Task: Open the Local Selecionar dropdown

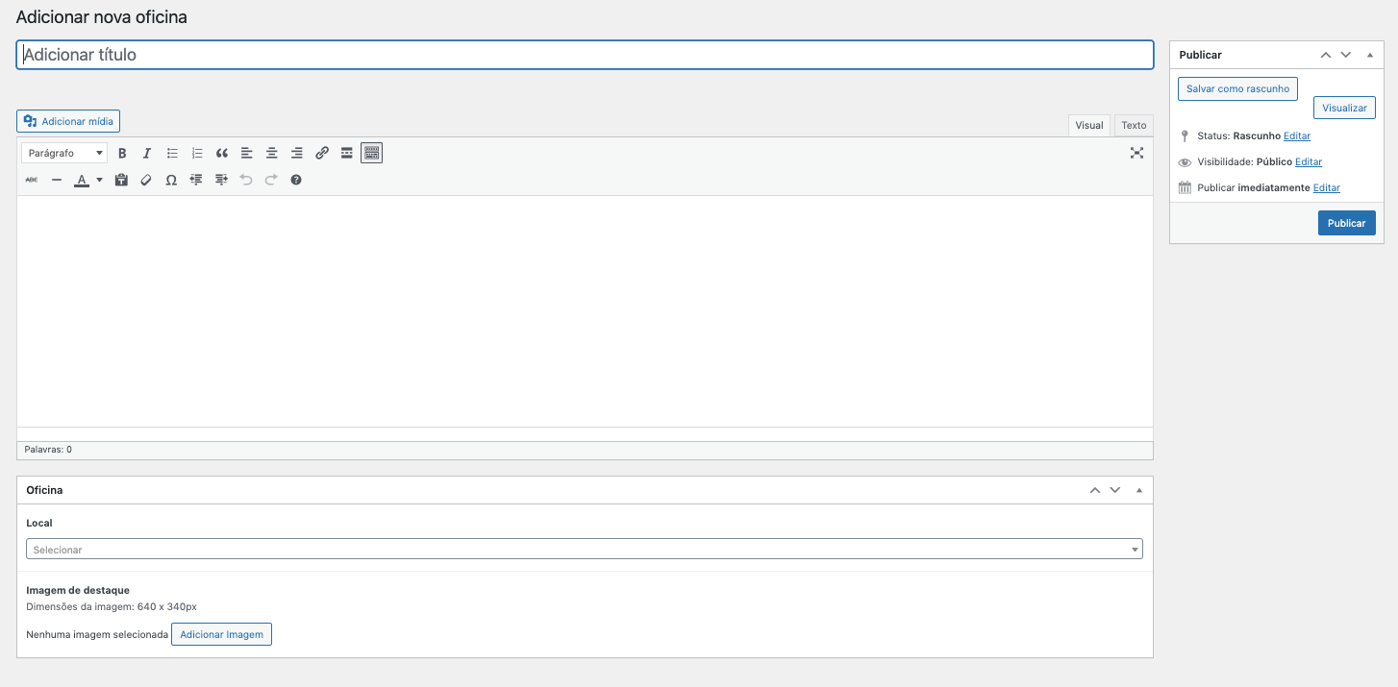Action: coord(584,550)
